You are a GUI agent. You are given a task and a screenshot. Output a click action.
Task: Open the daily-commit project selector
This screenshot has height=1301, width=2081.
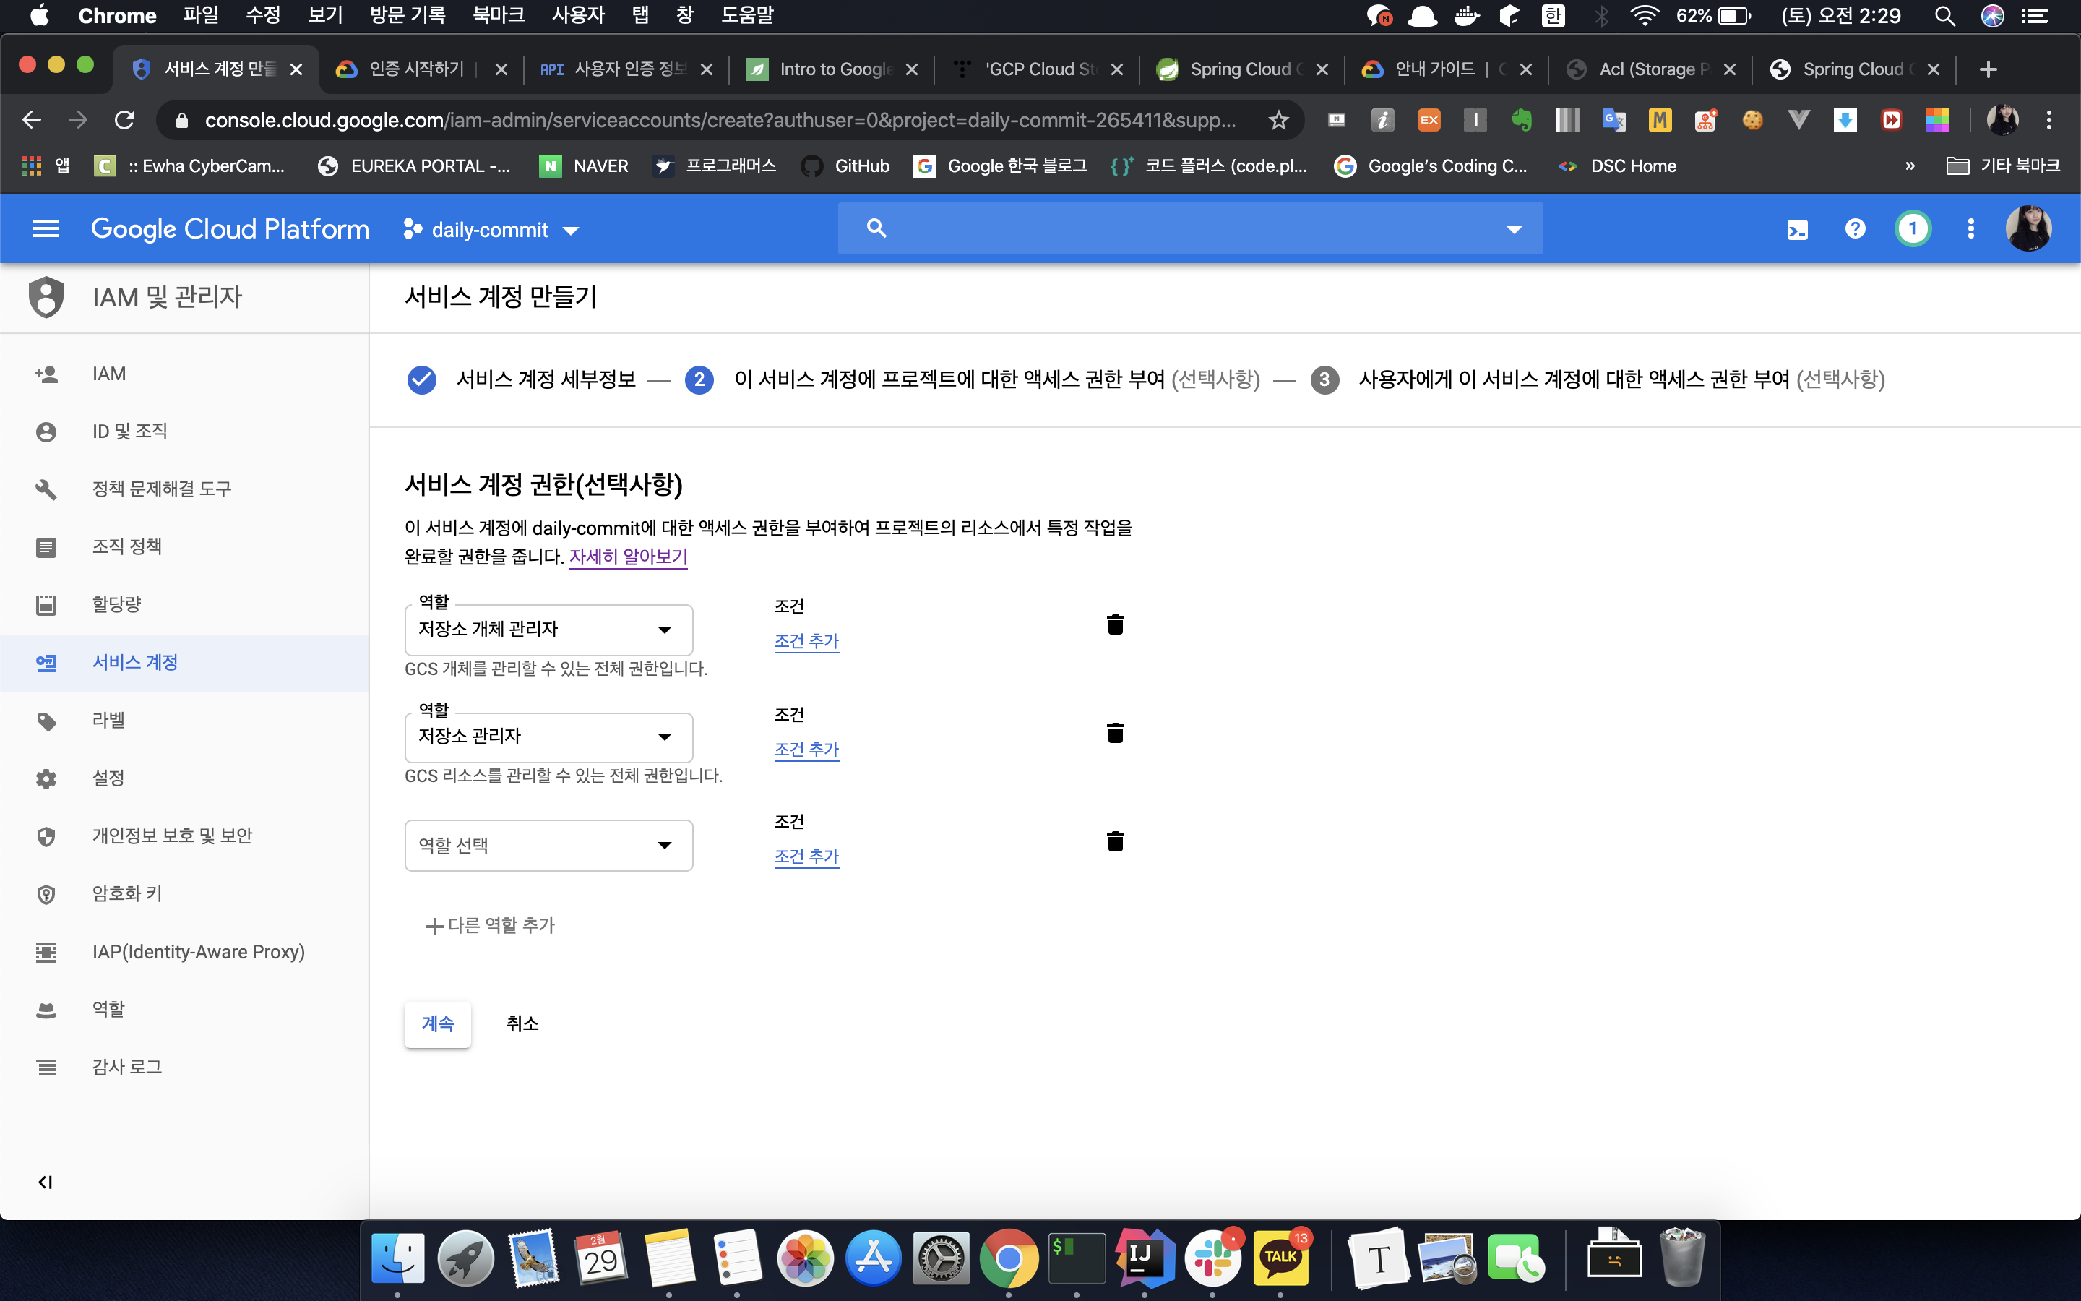coord(491,230)
